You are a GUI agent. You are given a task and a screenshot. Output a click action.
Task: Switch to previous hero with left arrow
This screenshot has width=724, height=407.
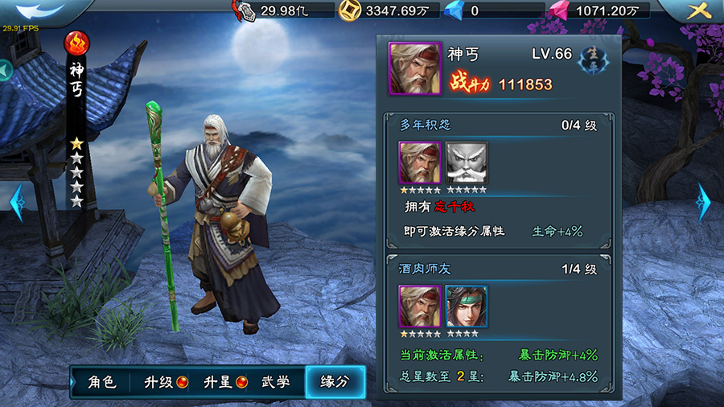tap(17, 202)
